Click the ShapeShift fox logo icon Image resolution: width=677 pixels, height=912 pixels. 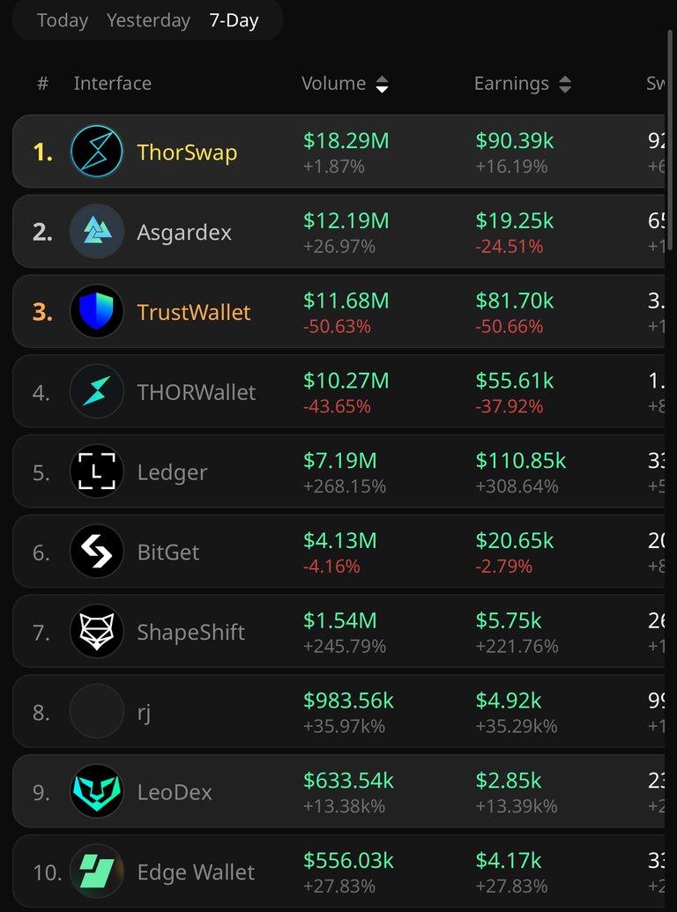click(x=97, y=631)
